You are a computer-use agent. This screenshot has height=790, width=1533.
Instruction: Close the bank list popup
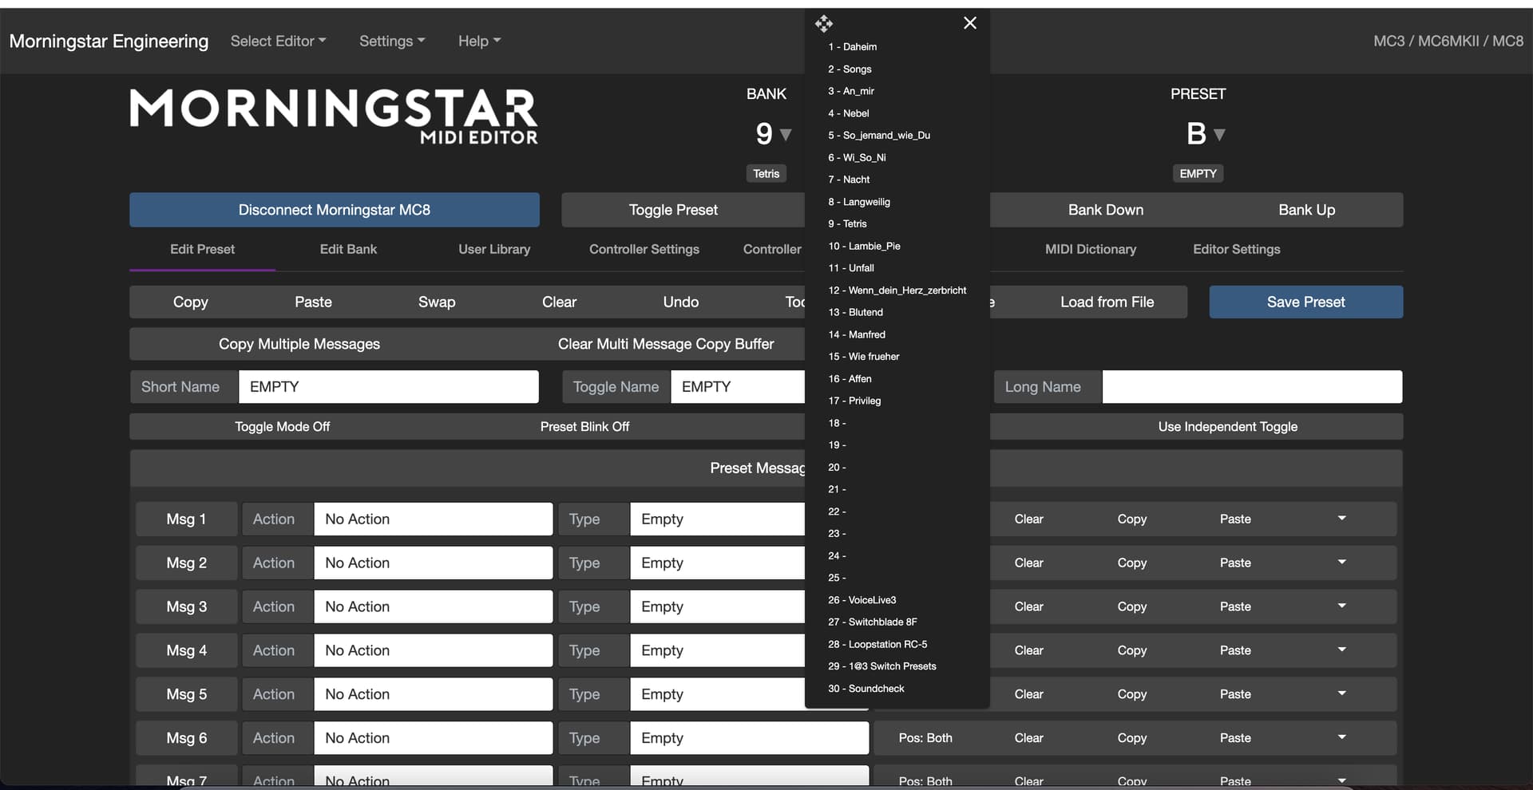(x=970, y=23)
